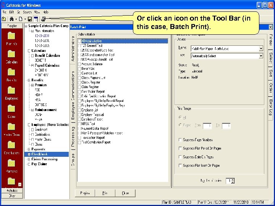Enable Suppress Plan Ident On Pages
275x206 pixels.
coord(180,165)
